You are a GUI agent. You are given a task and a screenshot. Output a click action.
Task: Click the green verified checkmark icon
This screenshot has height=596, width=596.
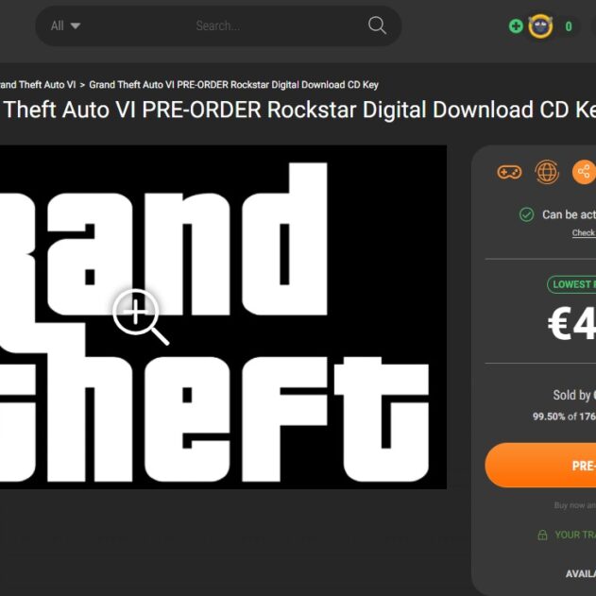(526, 214)
